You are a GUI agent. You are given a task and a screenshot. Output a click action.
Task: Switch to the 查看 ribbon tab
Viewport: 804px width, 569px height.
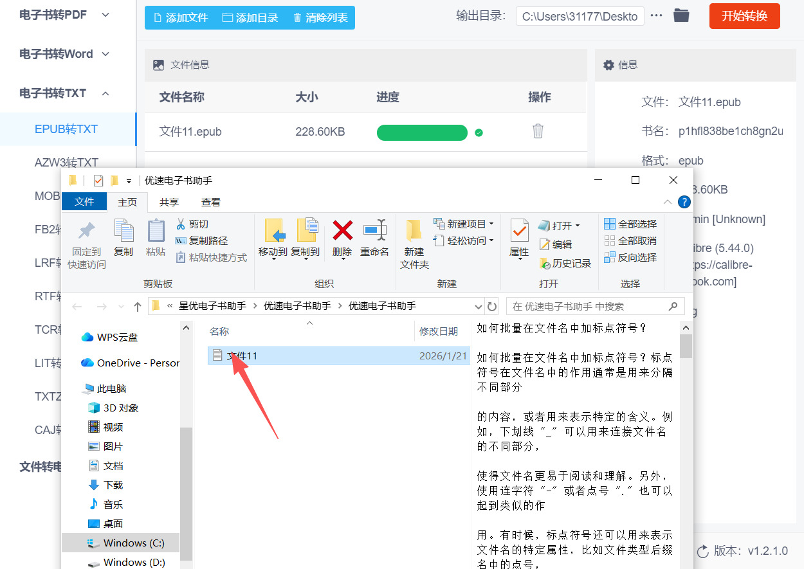211,202
